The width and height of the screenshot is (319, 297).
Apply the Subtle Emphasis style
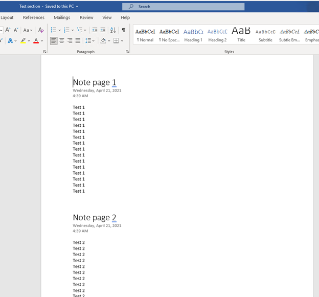click(x=289, y=35)
